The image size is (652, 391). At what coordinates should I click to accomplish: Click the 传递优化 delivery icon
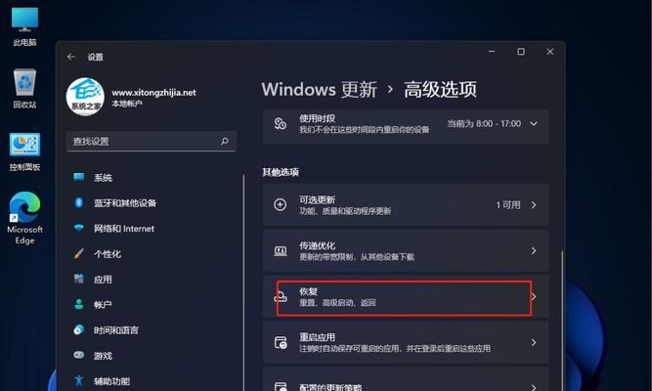click(x=280, y=251)
